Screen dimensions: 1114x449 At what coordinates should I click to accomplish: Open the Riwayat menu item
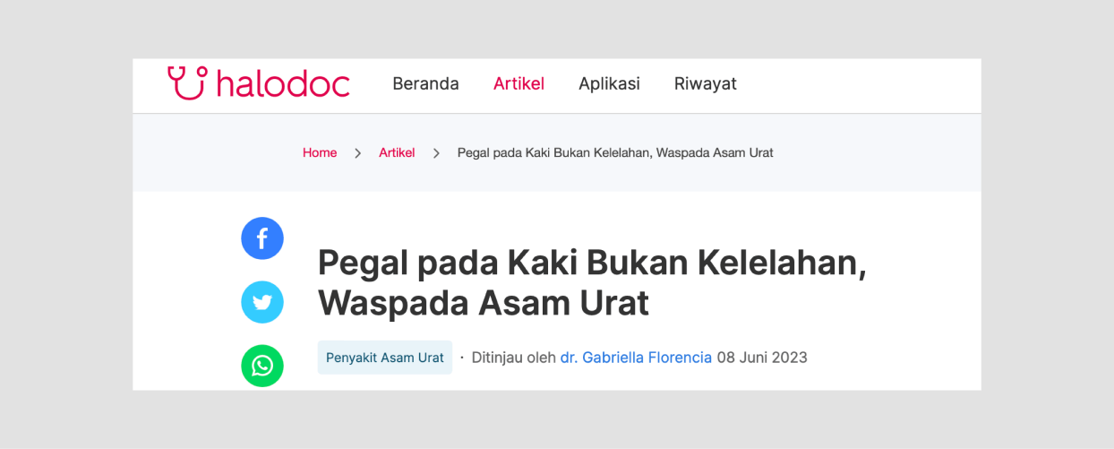(706, 83)
